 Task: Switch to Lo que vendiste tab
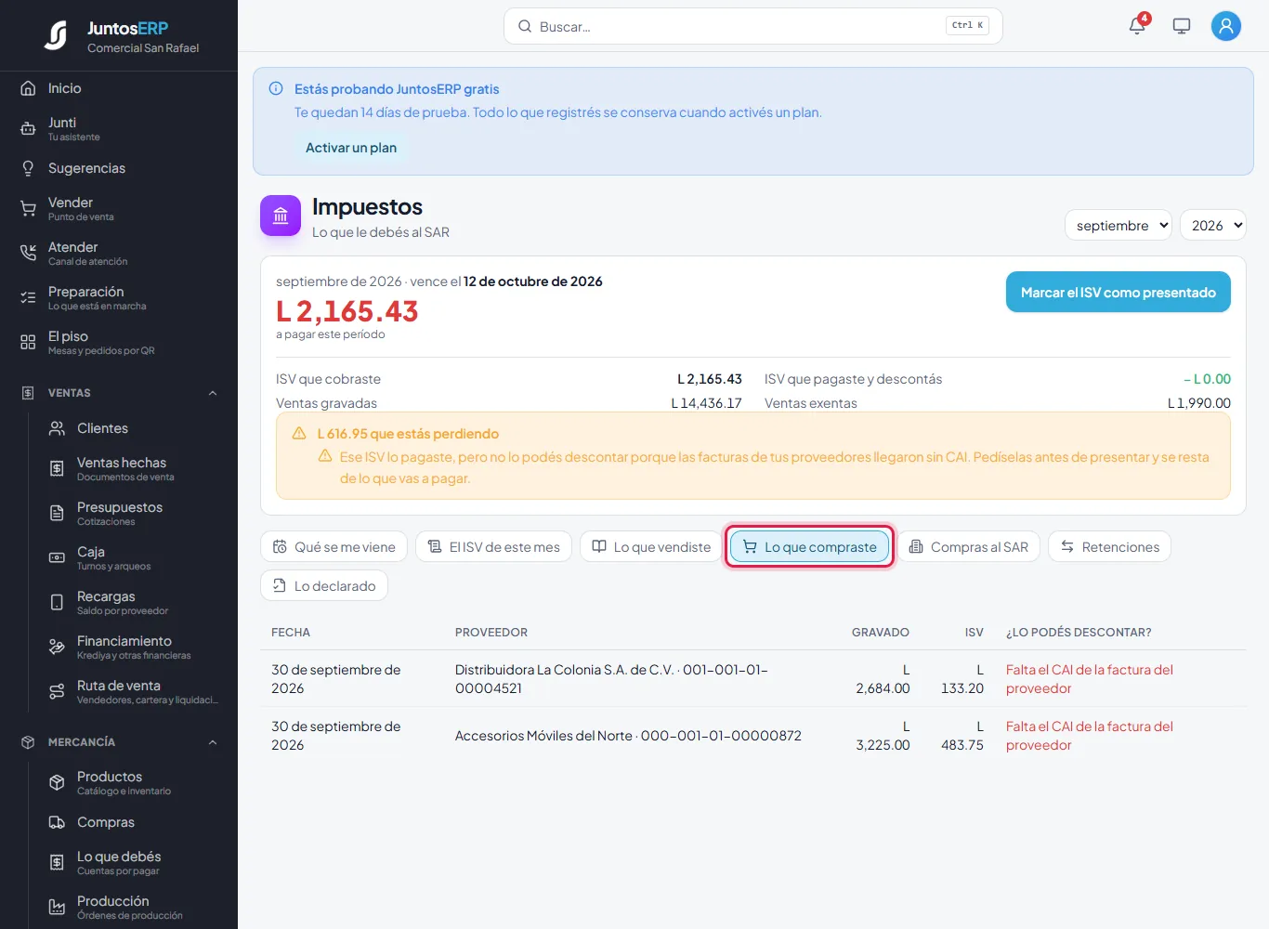coord(651,547)
